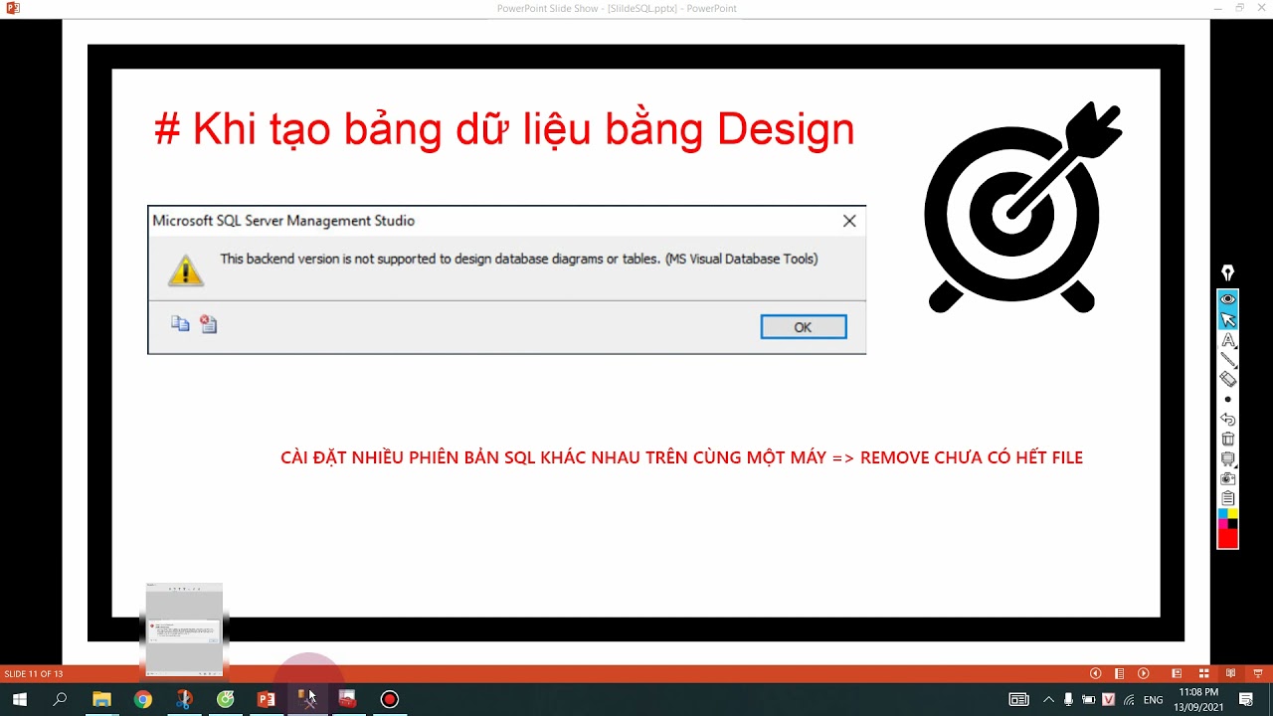This screenshot has height=716, width=1273.
Task: Switch to Reading View book icon
Action: (1230, 673)
